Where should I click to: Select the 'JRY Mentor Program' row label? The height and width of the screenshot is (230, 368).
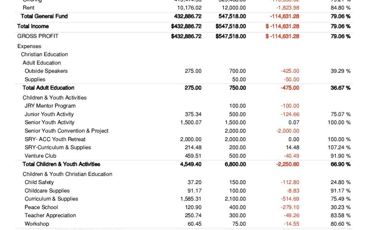(50, 106)
